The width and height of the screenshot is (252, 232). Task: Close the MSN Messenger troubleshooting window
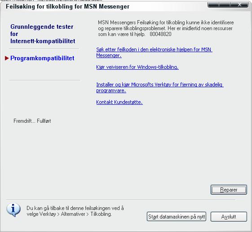240,4
